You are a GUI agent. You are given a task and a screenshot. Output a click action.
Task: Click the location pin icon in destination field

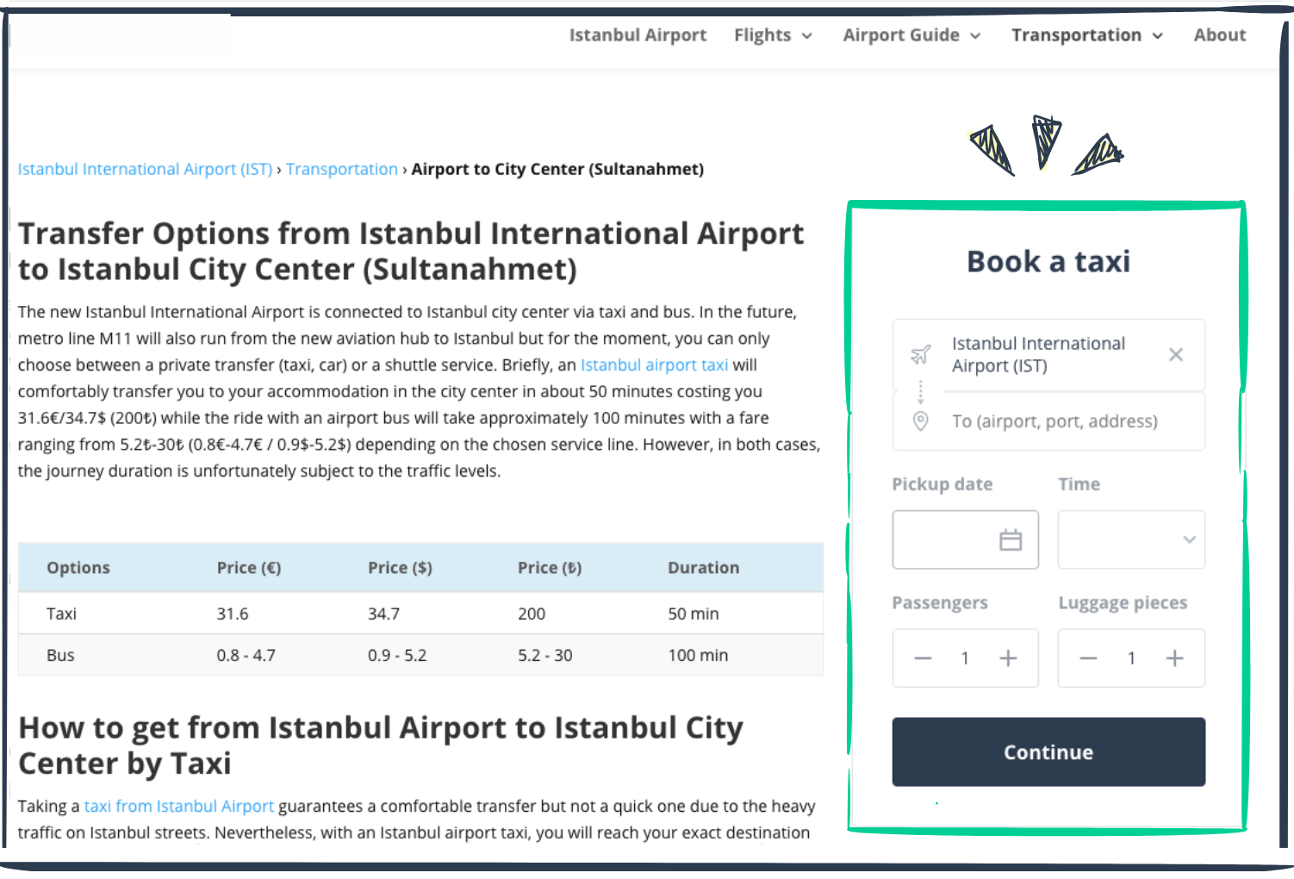[x=921, y=421]
